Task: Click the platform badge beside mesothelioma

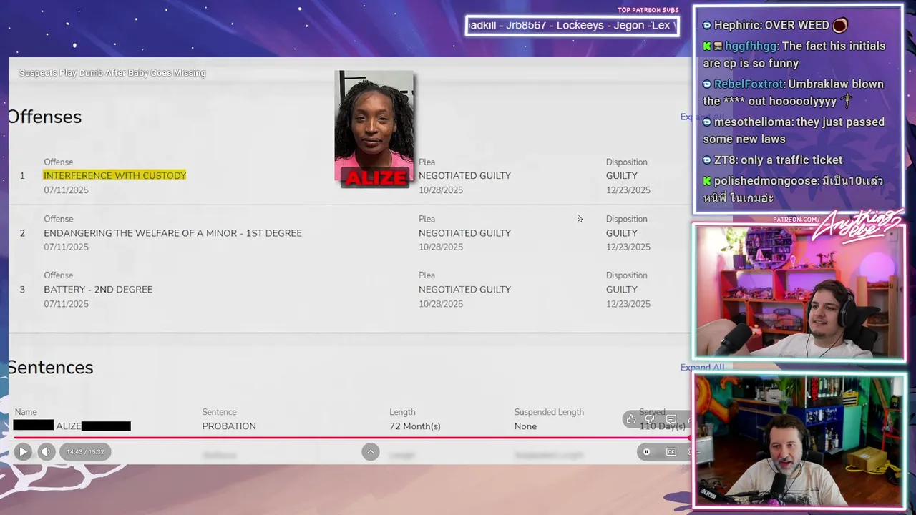Action: point(707,122)
